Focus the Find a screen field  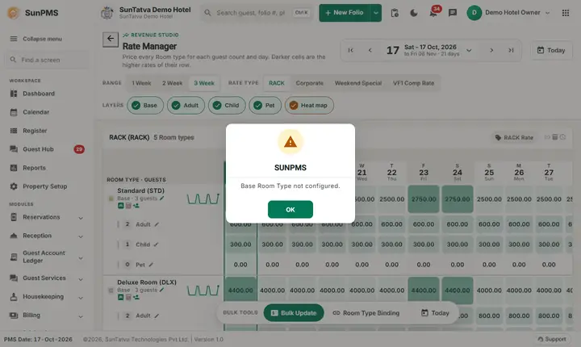46,60
